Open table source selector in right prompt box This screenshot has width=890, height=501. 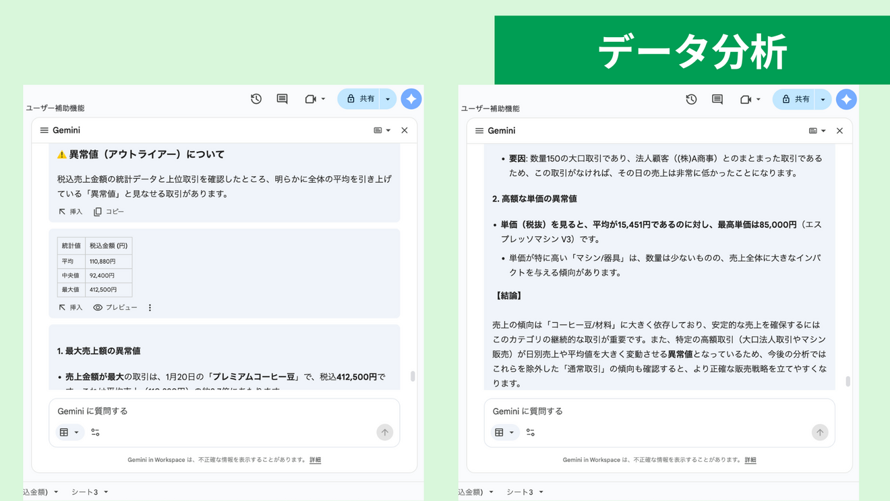tap(504, 432)
